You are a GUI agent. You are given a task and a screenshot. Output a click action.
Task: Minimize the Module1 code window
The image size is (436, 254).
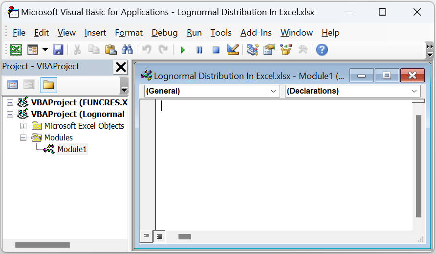pos(362,76)
